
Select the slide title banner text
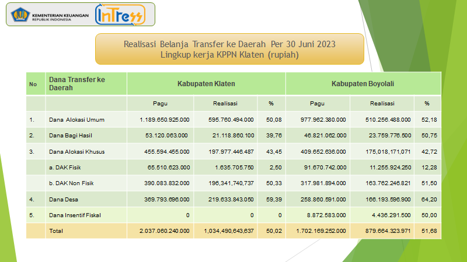[229, 49]
